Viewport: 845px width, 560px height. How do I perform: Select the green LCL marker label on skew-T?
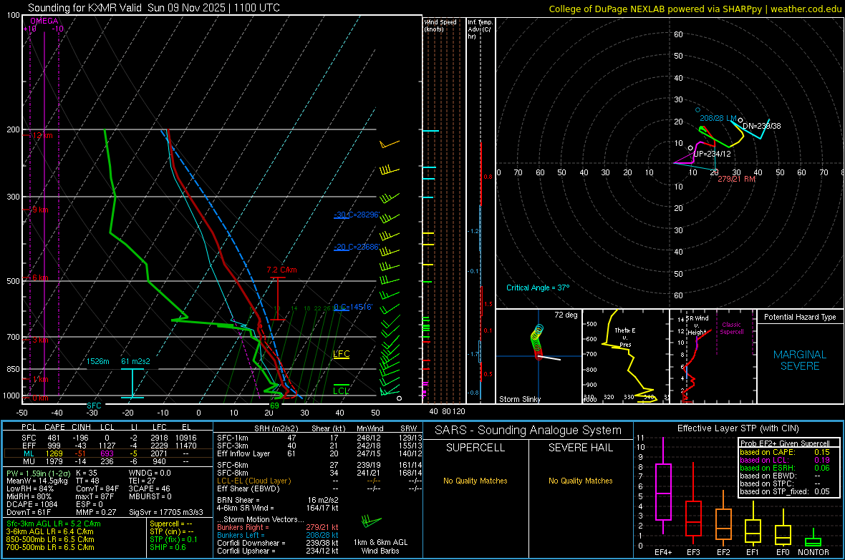click(x=341, y=391)
